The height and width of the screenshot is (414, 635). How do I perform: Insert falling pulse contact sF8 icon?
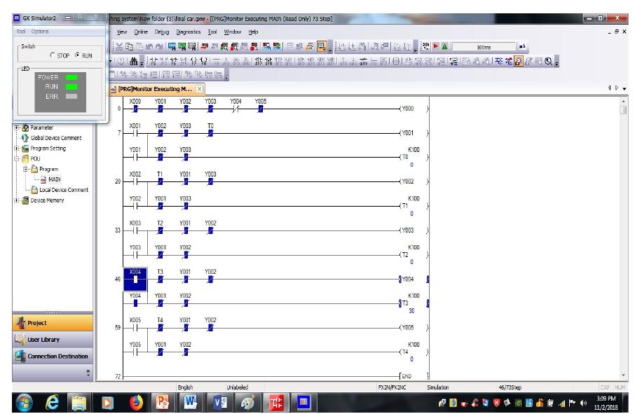tap(268, 62)
